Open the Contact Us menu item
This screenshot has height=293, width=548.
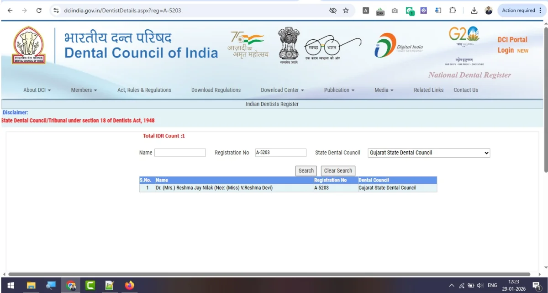pos(465,90)
